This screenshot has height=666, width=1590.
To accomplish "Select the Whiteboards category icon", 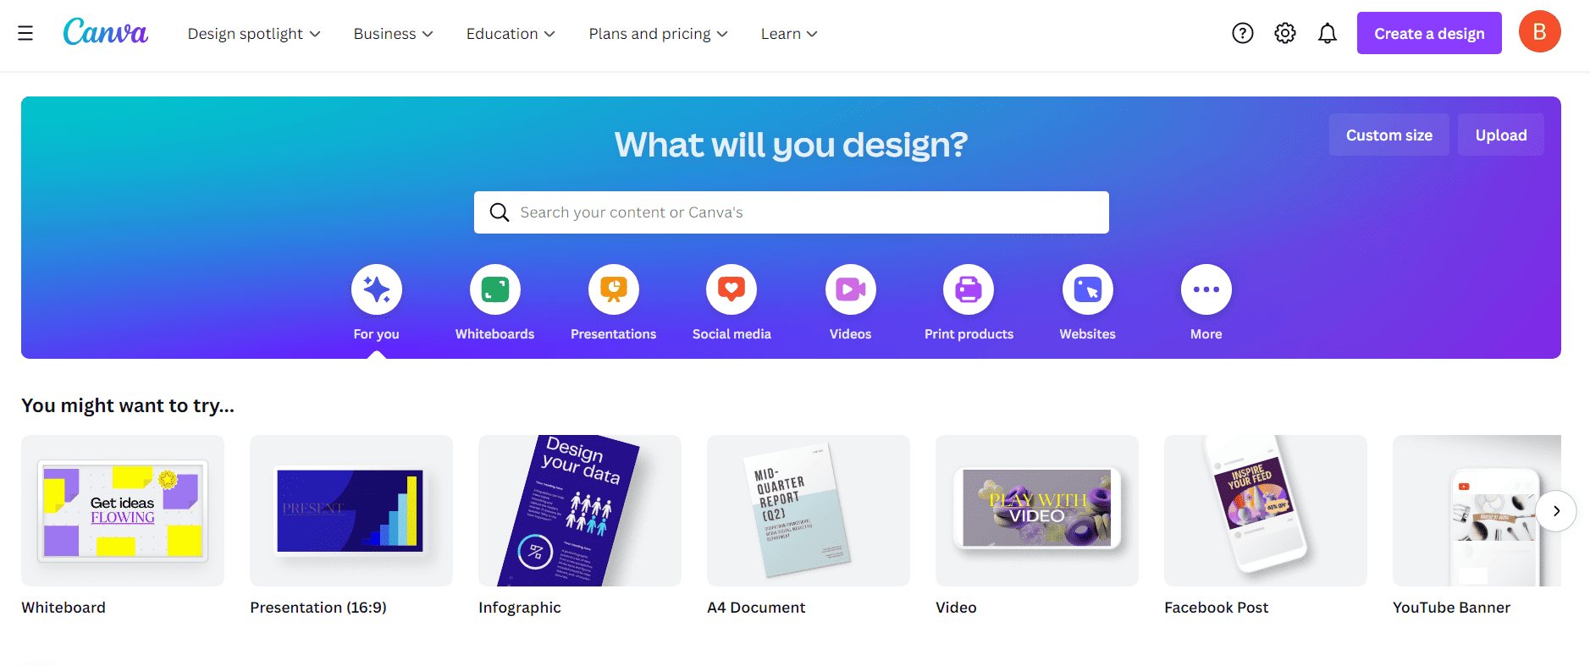I will (x=495, y=289).
